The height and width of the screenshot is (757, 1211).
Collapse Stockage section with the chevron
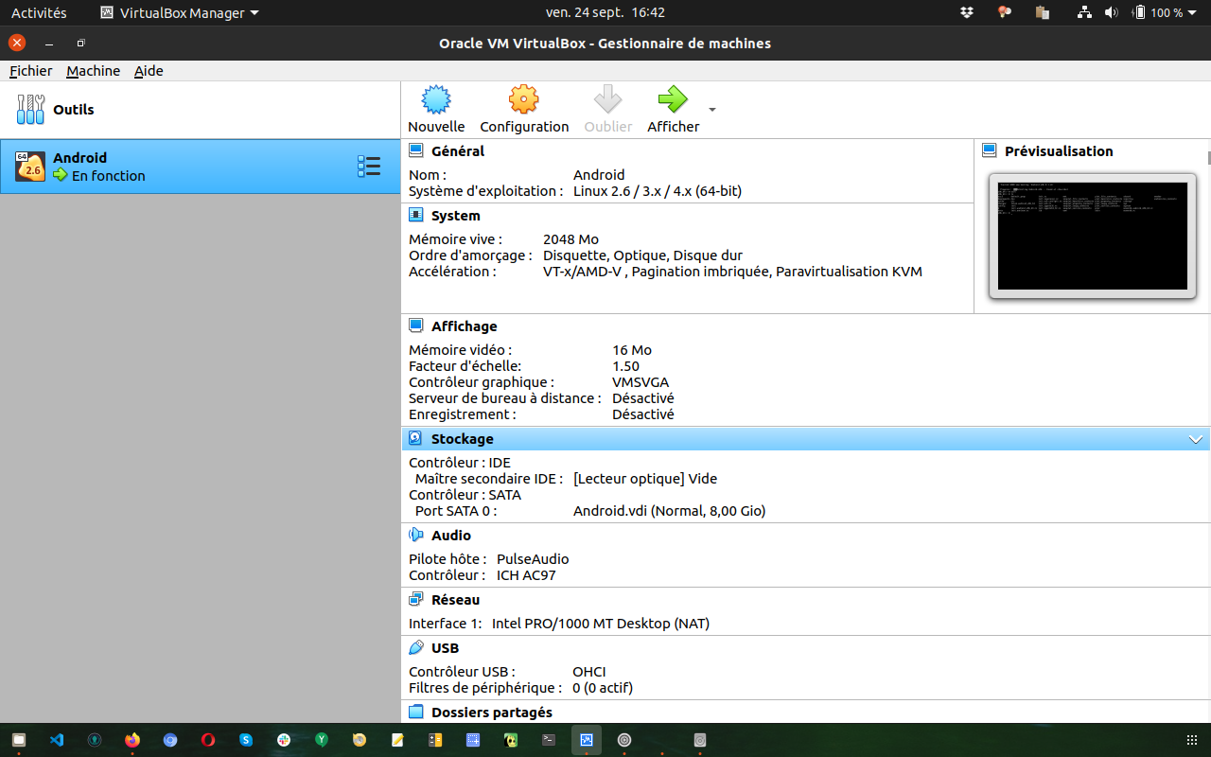(x=1196, y=439)
